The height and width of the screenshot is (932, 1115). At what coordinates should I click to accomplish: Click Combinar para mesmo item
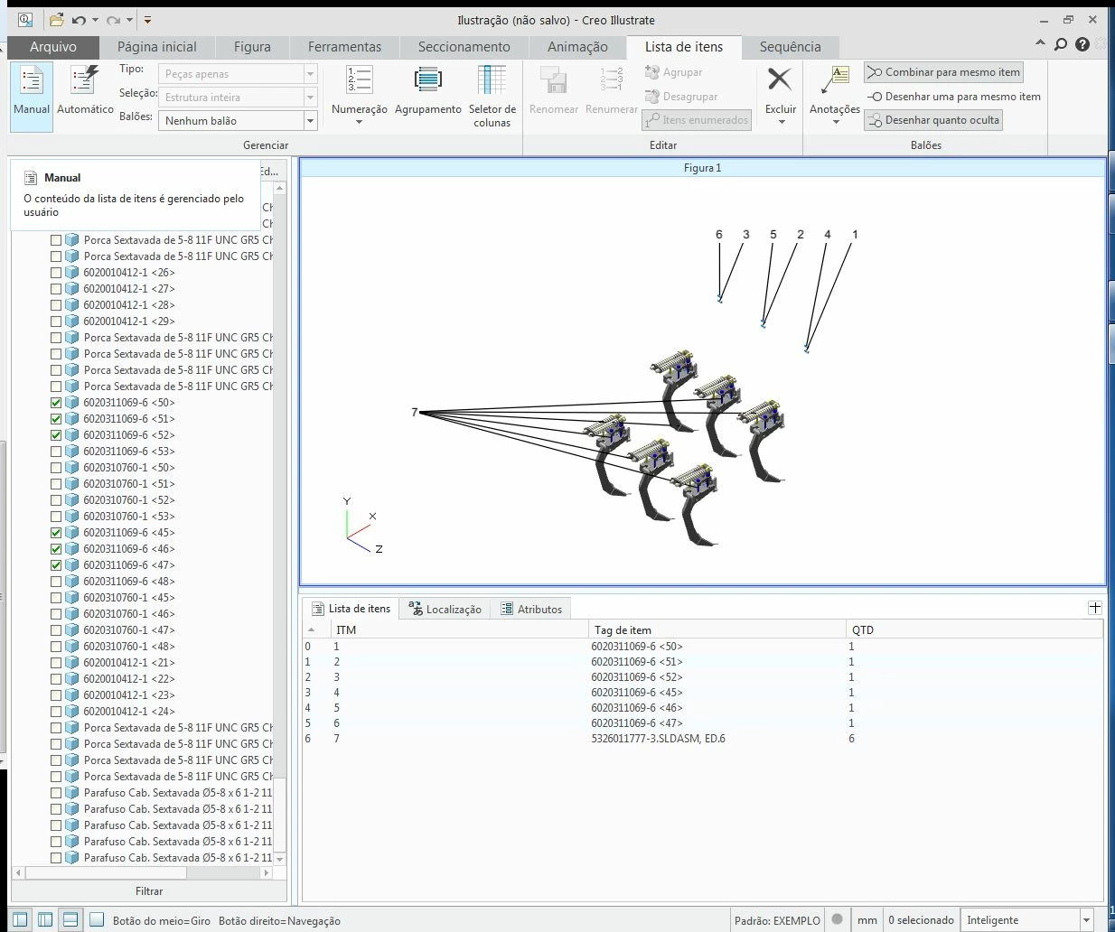coord(943,72)
